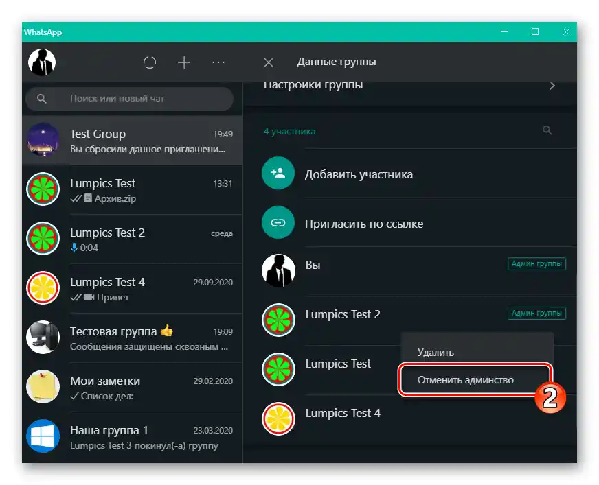The width and height of the screenshot is (599, 485).
Task: Minimize the WhatsApp window
Action: [504, 32]
